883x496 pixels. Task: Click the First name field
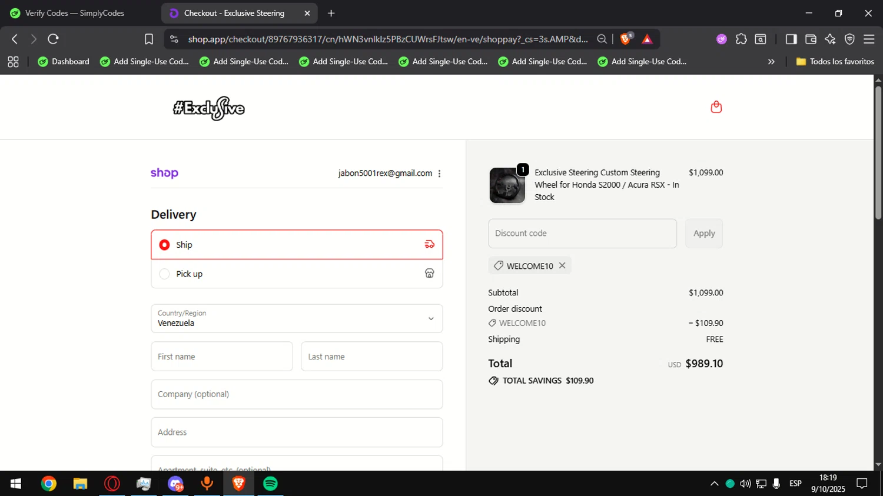tap(222, 357)
